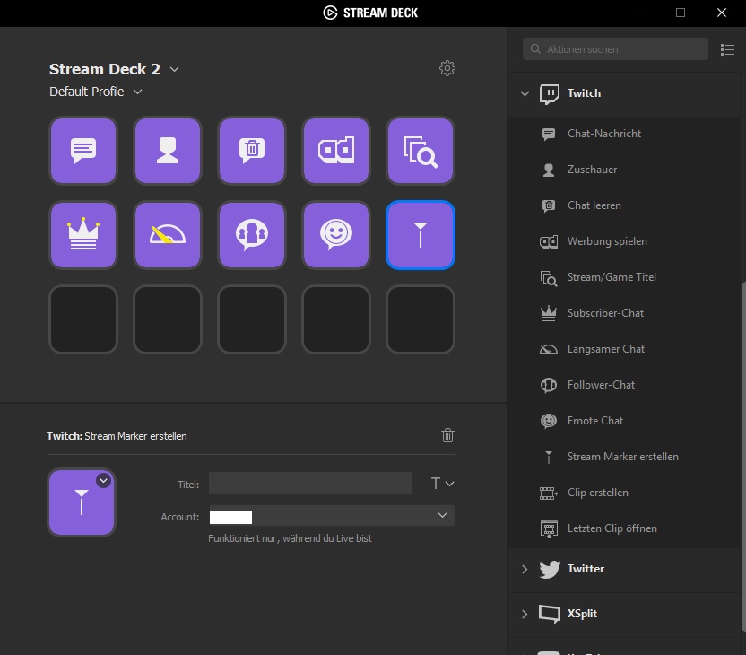Open the Default Profile dropdown

[x=137, y=92]
